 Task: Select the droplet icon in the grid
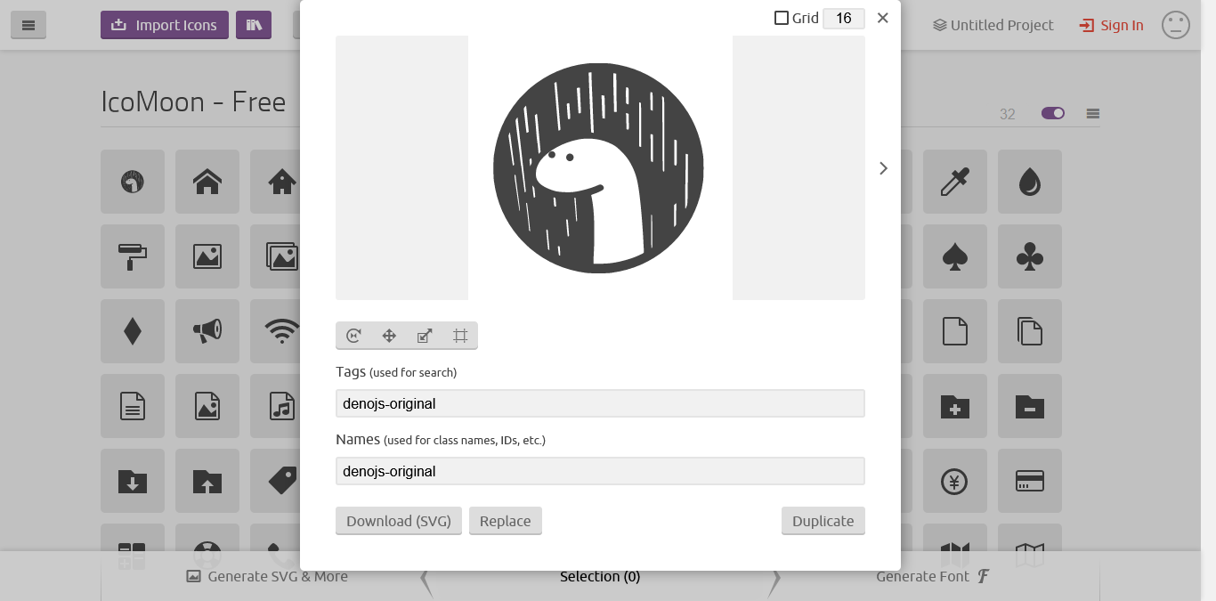(x=1030, y=182)
